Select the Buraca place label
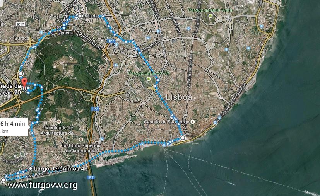This screenshot has height=196, width=320. tap(22, 38)
